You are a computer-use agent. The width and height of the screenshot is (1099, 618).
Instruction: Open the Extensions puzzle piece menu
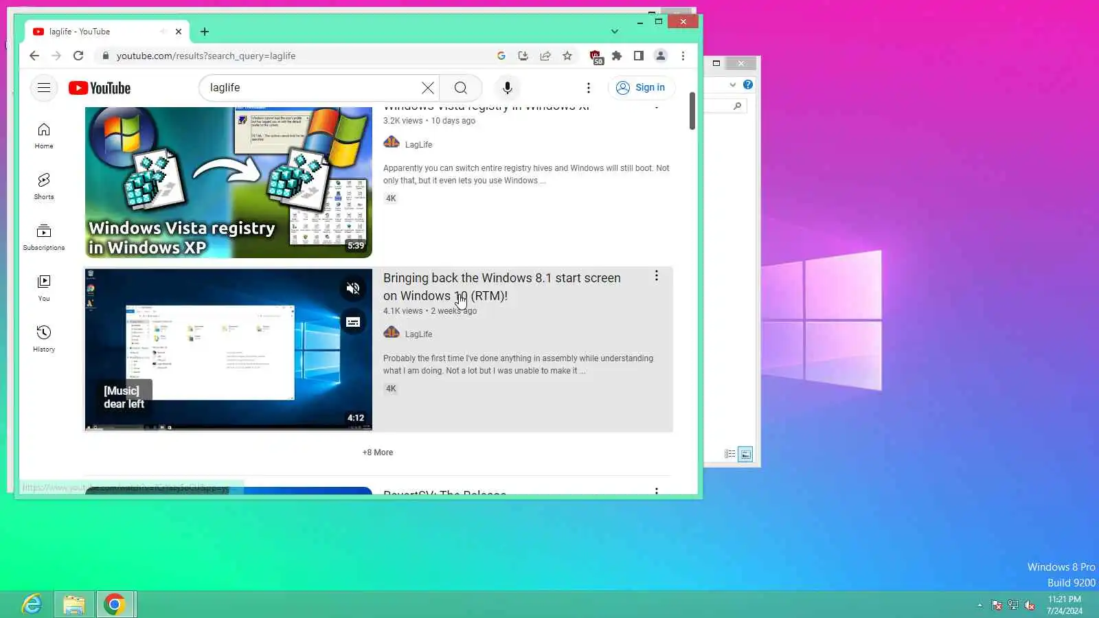(617, 56)
